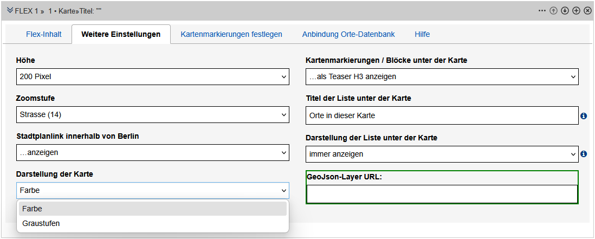Open the Stadtplanlink innerhalb von Berlin dropdown
Screen dimensions: 595x239
point(153,152)
